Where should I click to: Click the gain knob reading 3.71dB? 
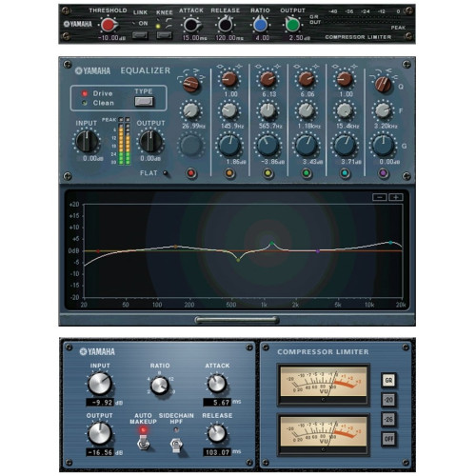pos(345,146)
